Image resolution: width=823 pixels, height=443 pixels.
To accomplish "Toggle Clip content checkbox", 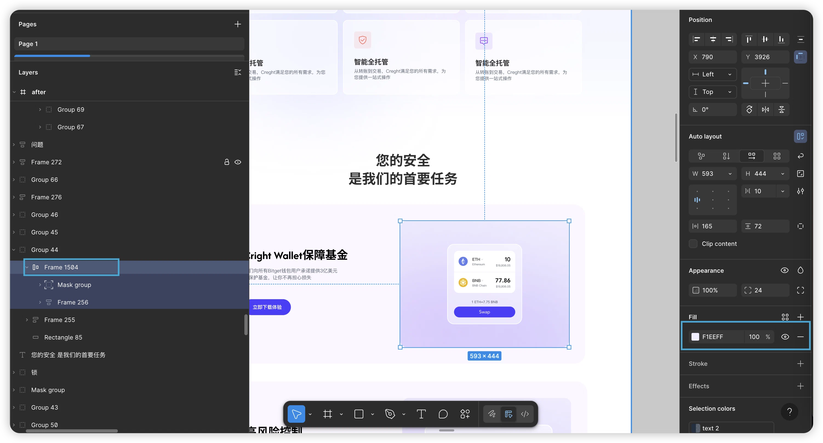I will pos(693,244).
